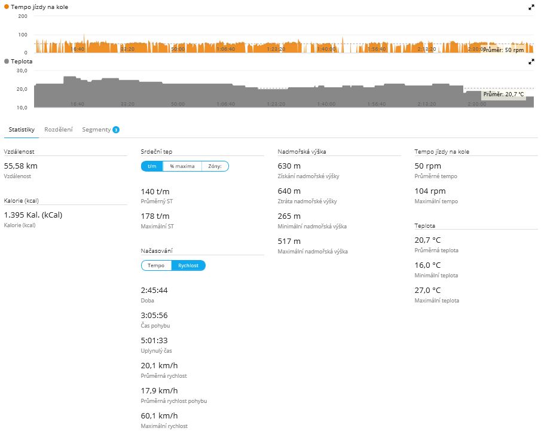This screenshot has height=437, width=541.
Task: Click the Průměr: 20,7 °C average label
Action: coord(503,94)
